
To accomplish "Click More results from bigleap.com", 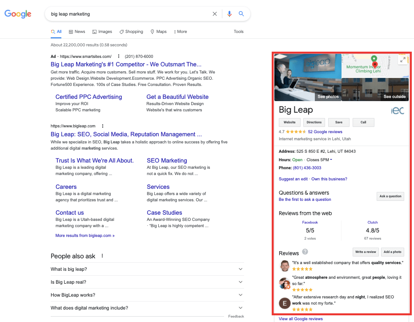I will point(85,236).
